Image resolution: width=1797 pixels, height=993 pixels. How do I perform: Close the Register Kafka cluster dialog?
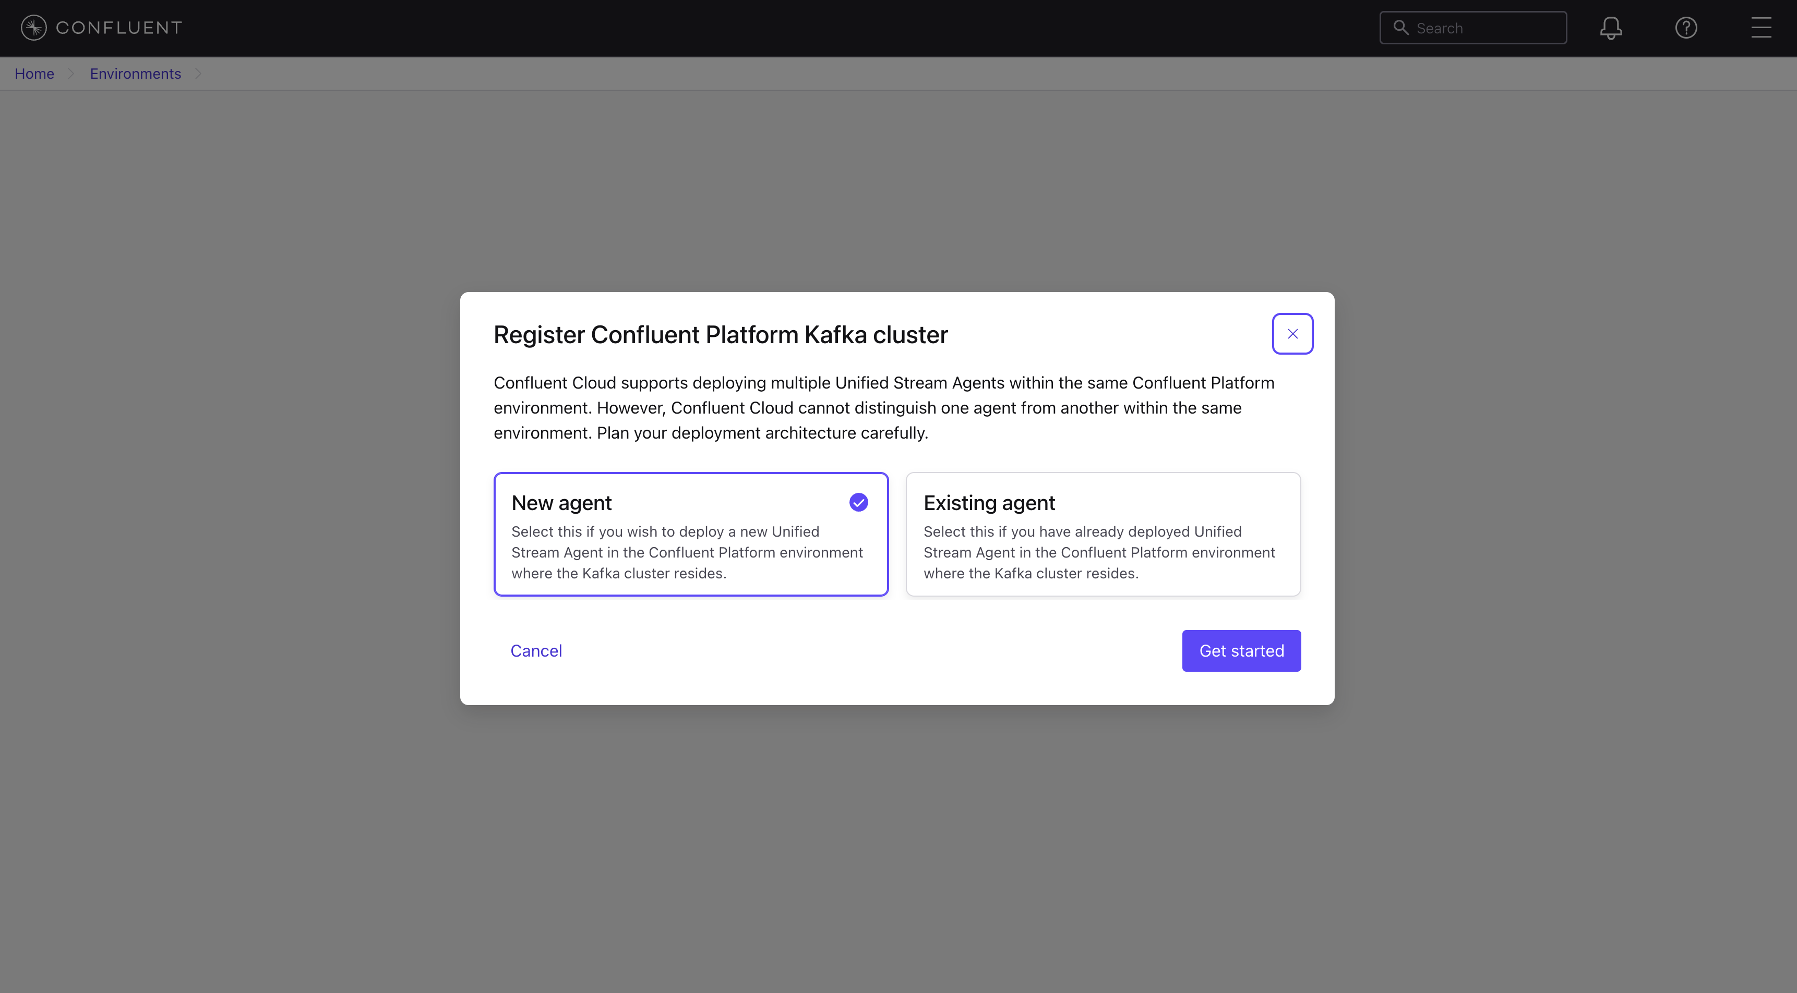coord(1292,334)
